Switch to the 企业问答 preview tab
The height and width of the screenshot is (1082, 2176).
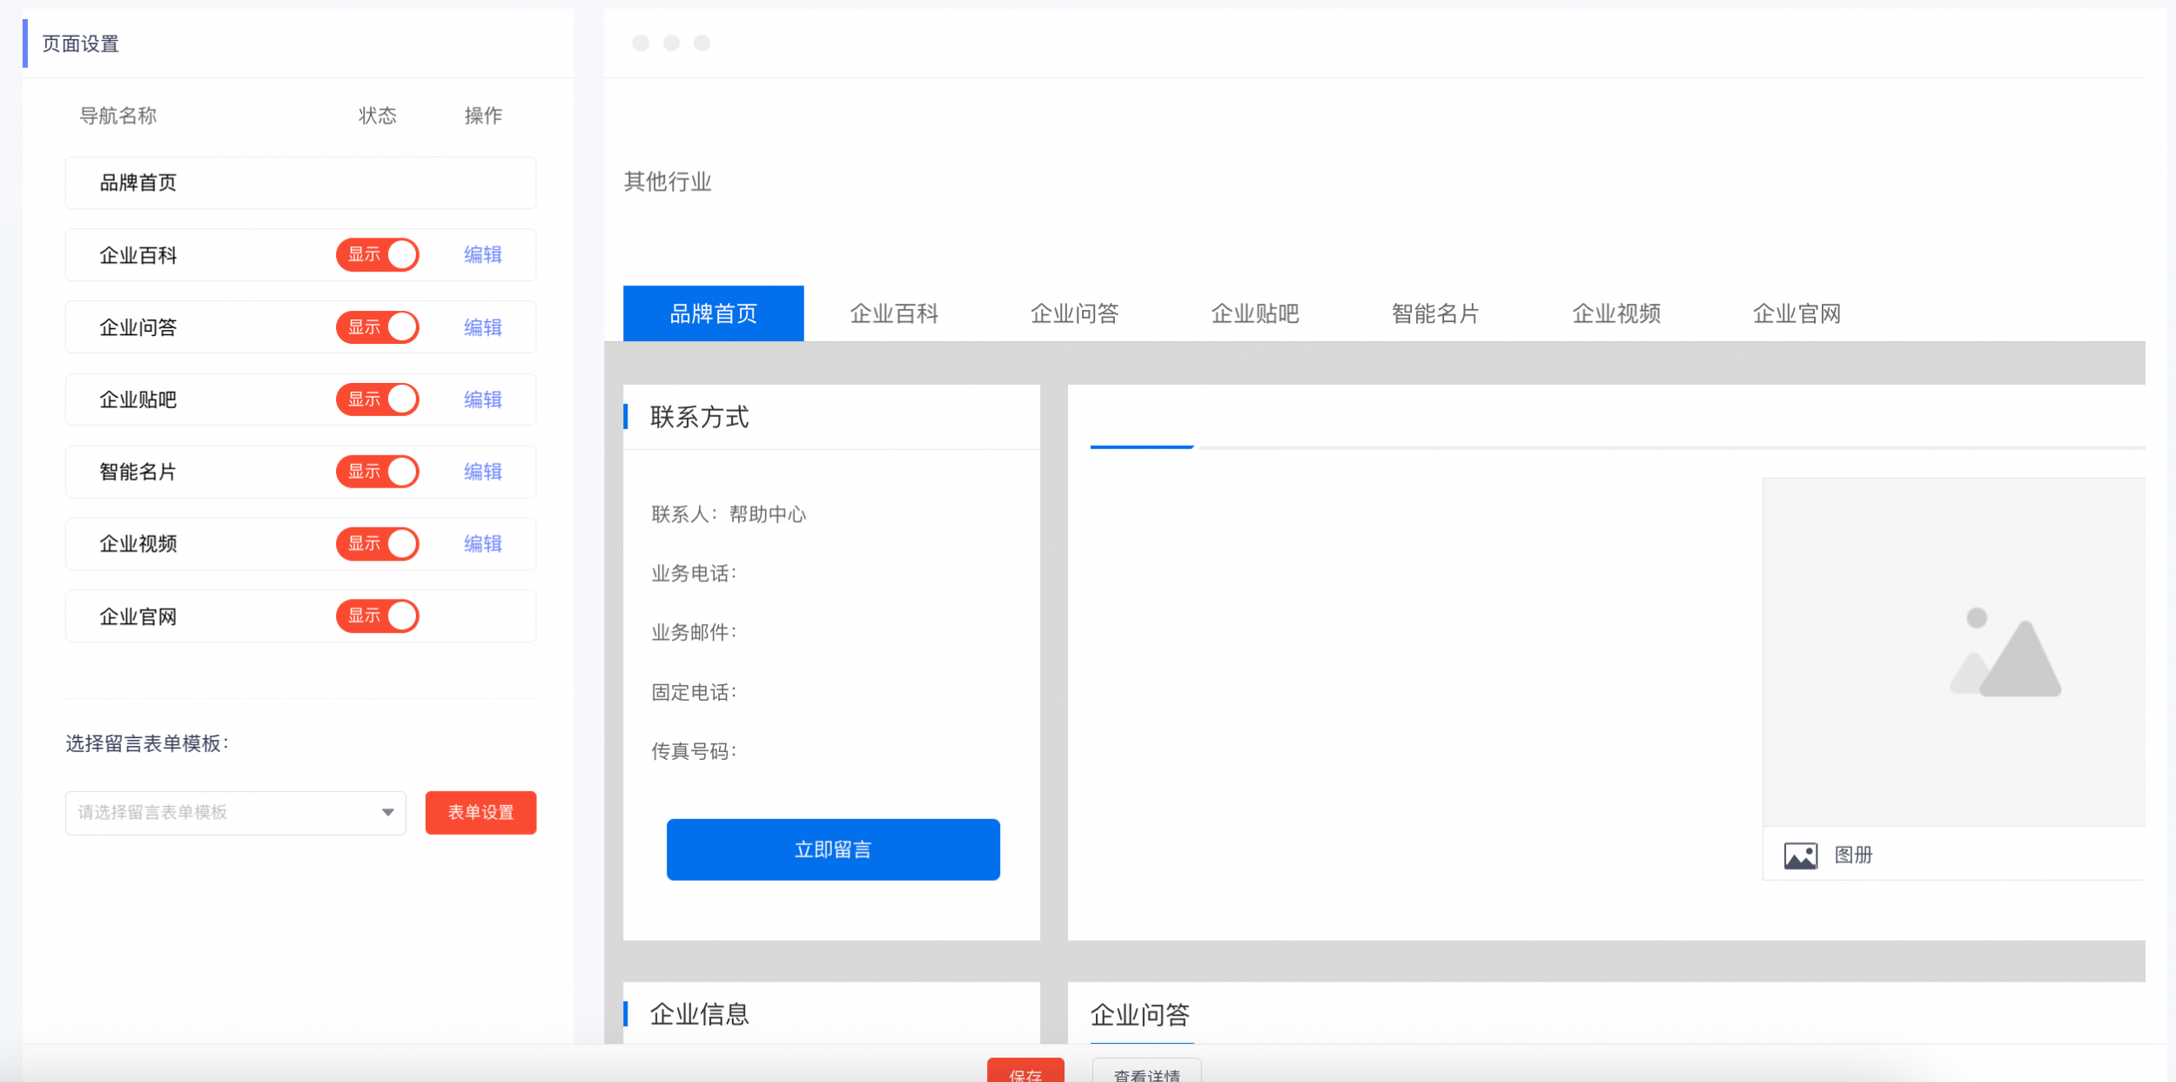1075,313
